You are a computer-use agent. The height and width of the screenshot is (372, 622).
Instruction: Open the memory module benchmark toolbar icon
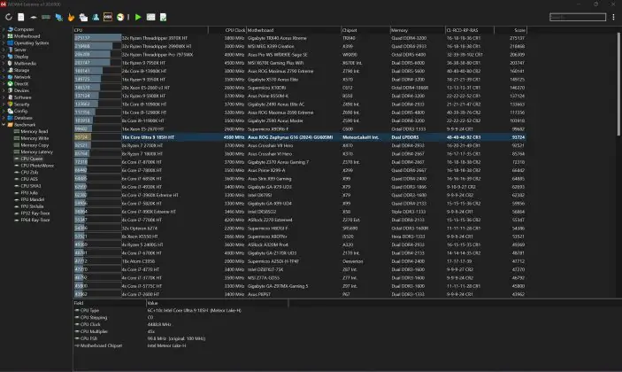46,17
